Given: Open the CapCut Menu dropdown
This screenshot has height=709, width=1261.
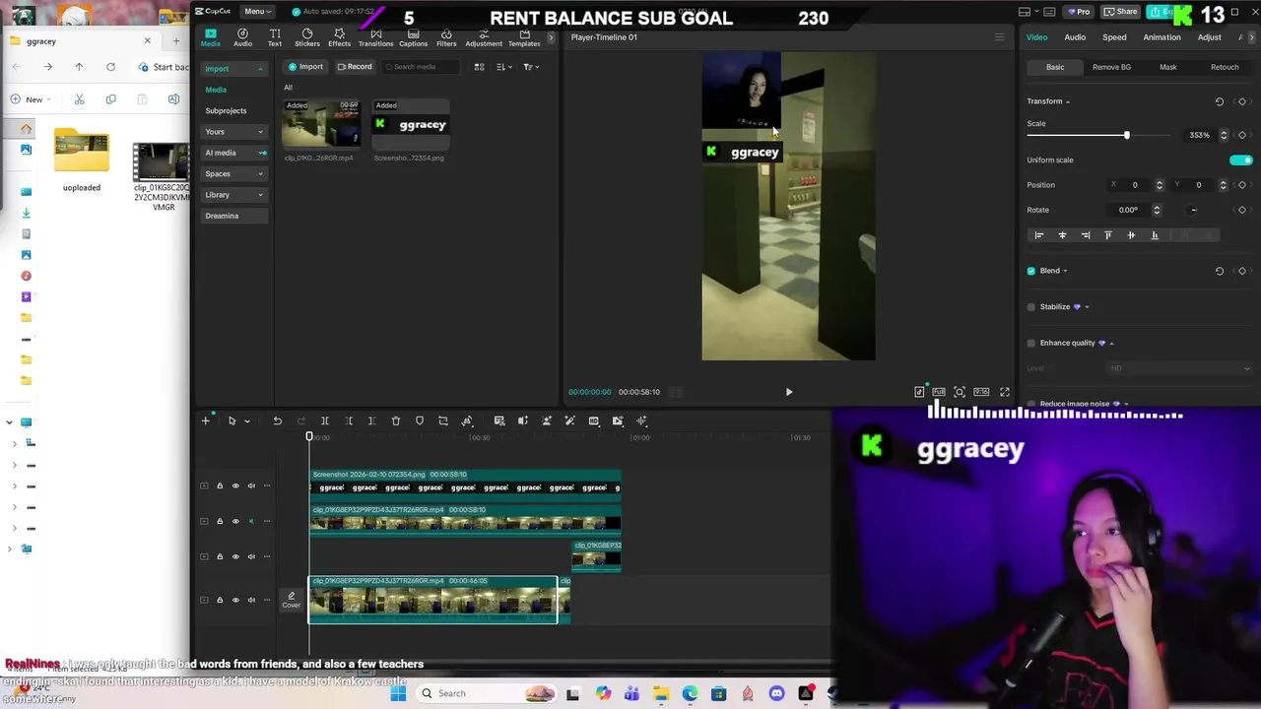Looking at the screenshot, I should tap(258, 11).
